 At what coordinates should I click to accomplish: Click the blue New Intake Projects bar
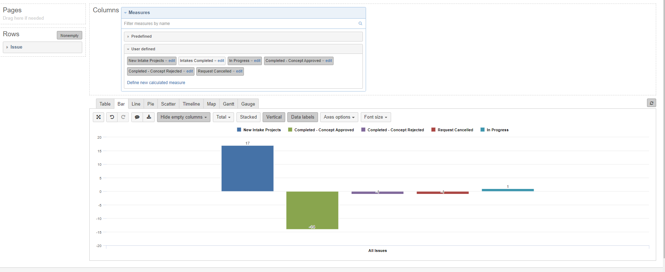(247, 169)
